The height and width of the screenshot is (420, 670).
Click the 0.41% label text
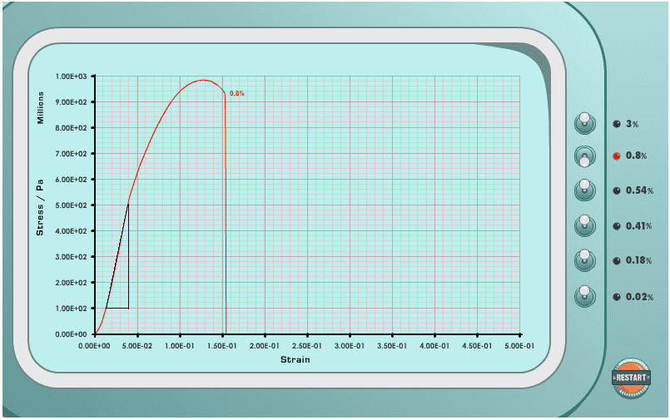[x=639, y=226]
